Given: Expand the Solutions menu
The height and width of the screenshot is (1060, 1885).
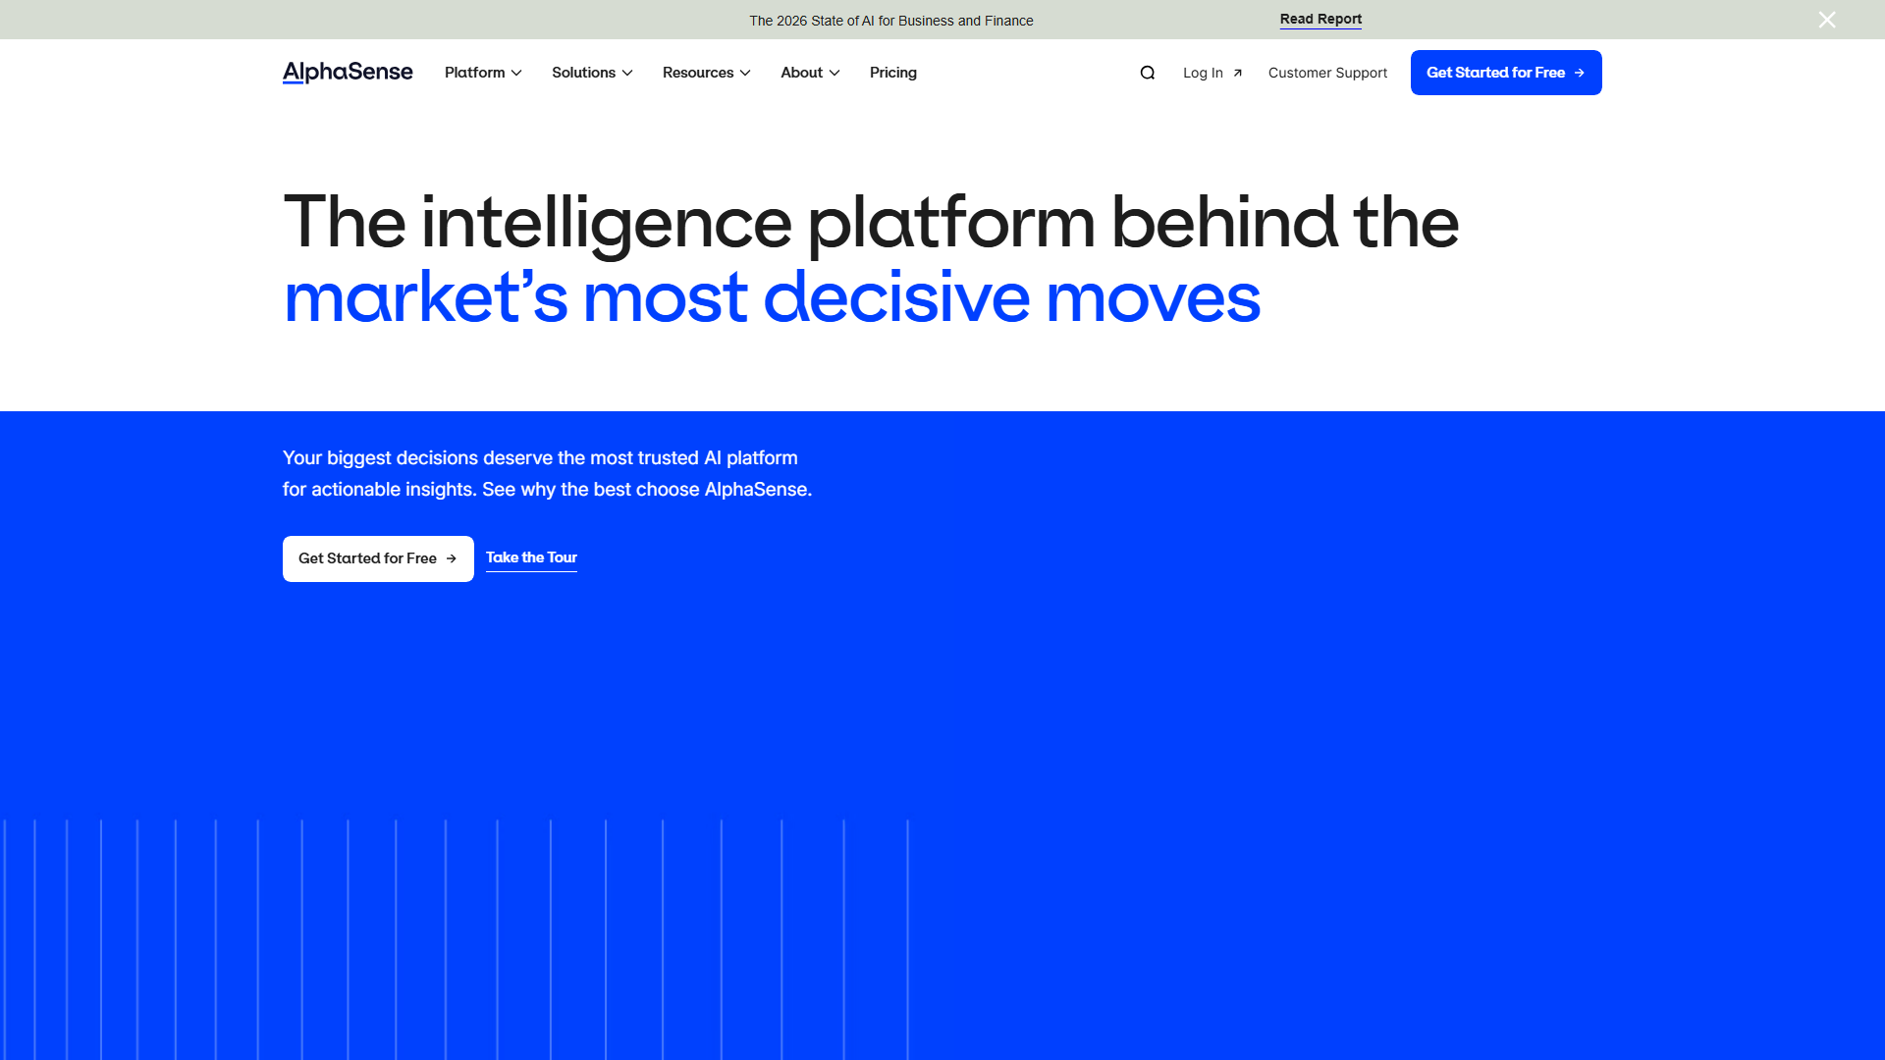Looking at the screenshot, I should (592, 73).
